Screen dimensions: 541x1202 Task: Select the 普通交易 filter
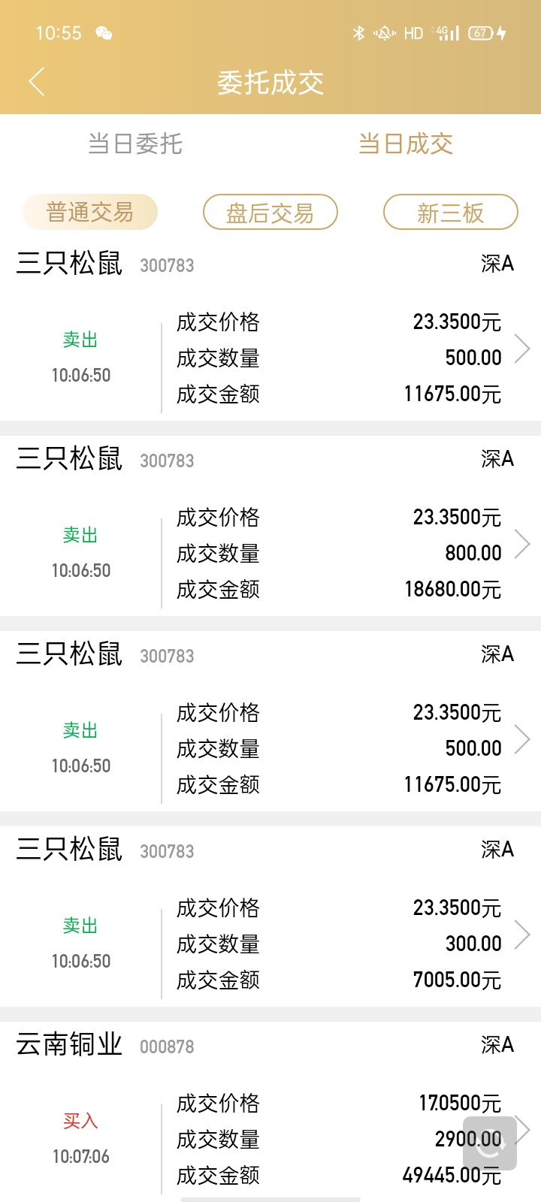pos(90,212)
